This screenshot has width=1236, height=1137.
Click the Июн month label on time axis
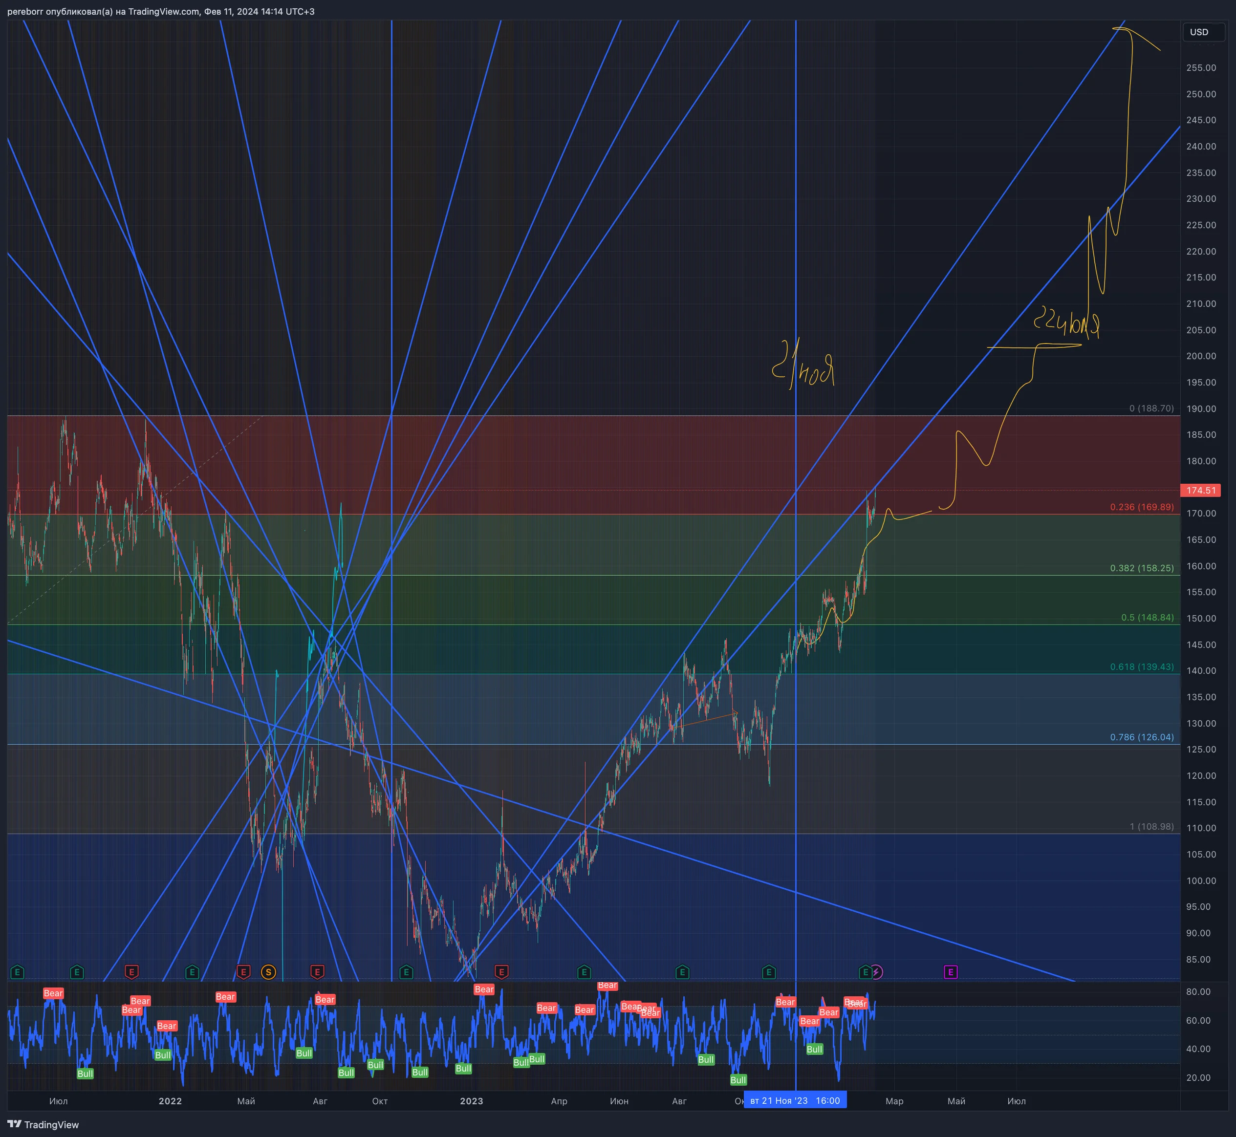(619, 1101)
